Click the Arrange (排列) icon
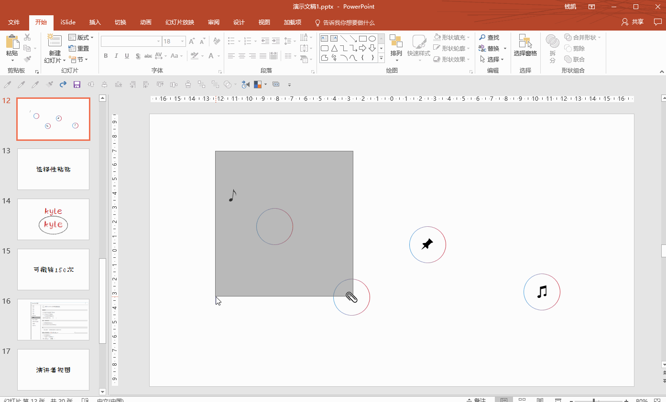The height and width of the screenshot is (402, 666). [396, 46]
